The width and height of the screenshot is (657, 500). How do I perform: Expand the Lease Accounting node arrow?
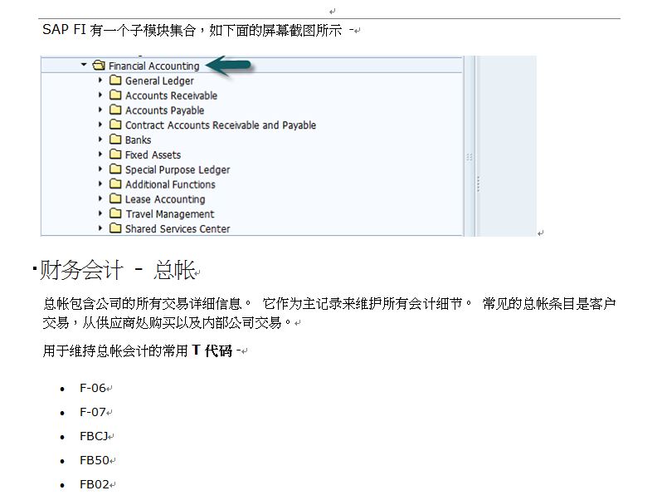tap(100, 198)
